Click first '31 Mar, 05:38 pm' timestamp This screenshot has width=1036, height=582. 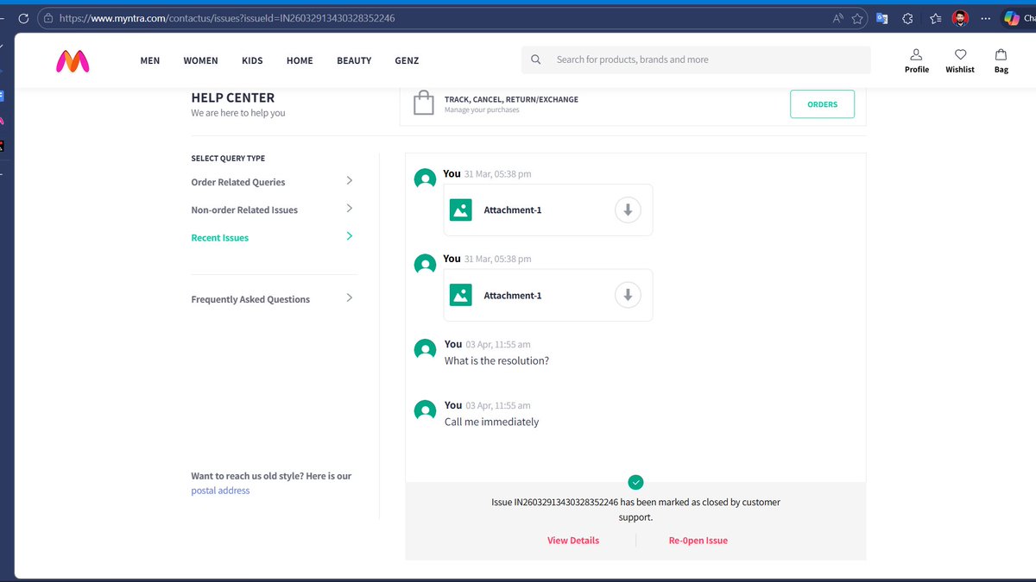click(x=497, y=174)
